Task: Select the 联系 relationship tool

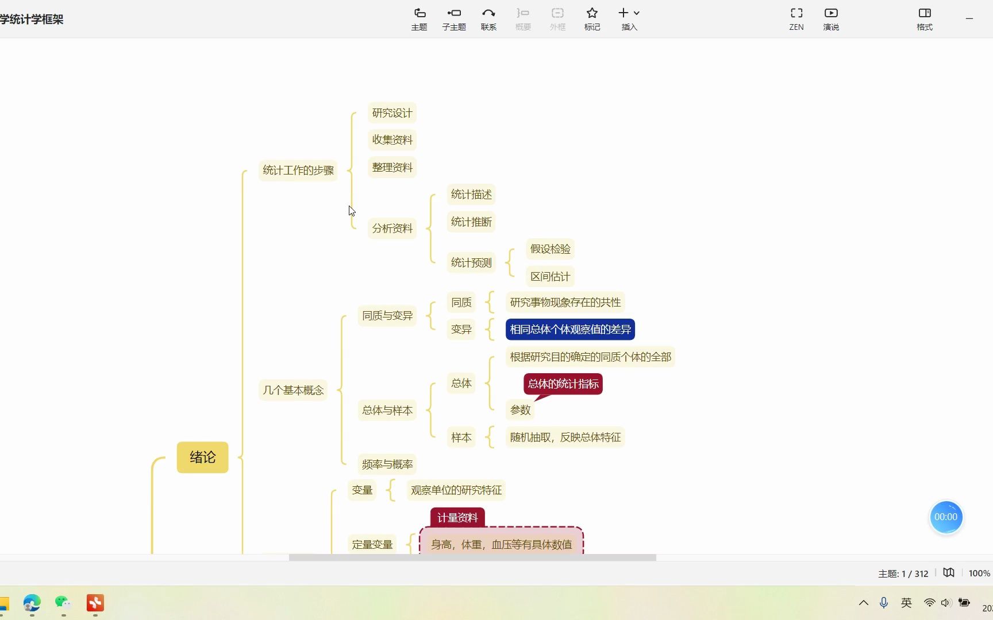Action: click(488, 19)
